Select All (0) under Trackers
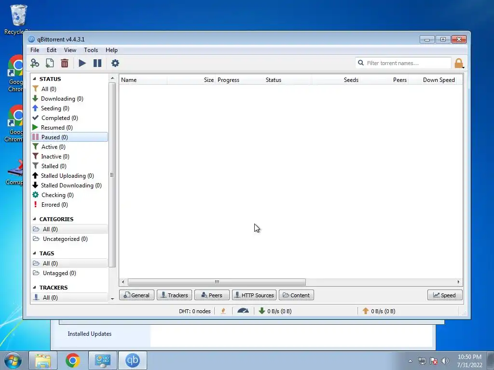The image size is (494, 370). pos(69,298)
